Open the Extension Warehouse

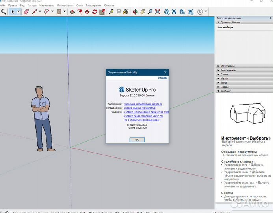(x=174, y=12)
